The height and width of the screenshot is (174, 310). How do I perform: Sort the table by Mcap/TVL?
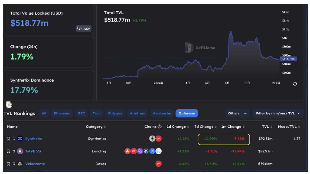(289, 127)
